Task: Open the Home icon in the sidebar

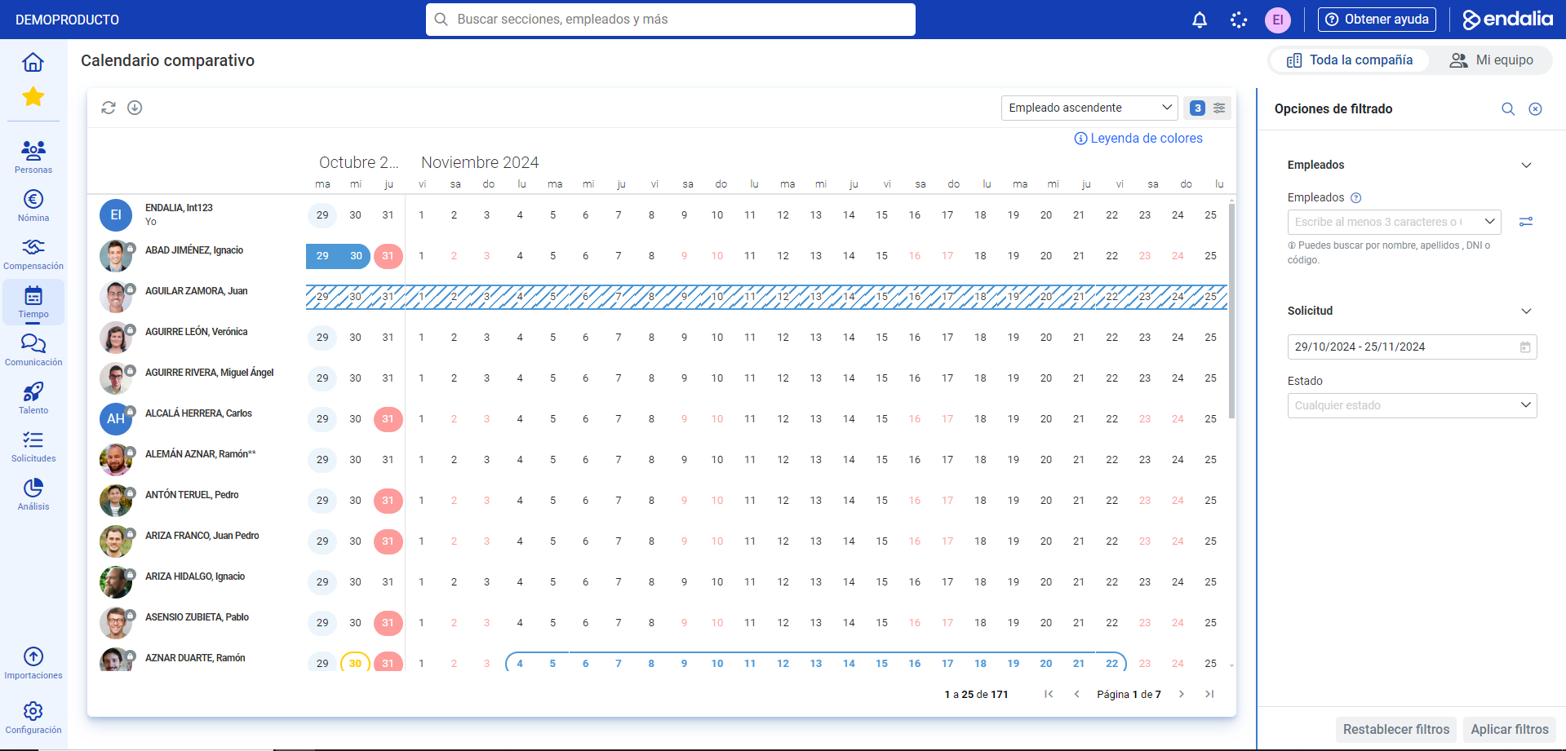Action: (x=33, y=62)
